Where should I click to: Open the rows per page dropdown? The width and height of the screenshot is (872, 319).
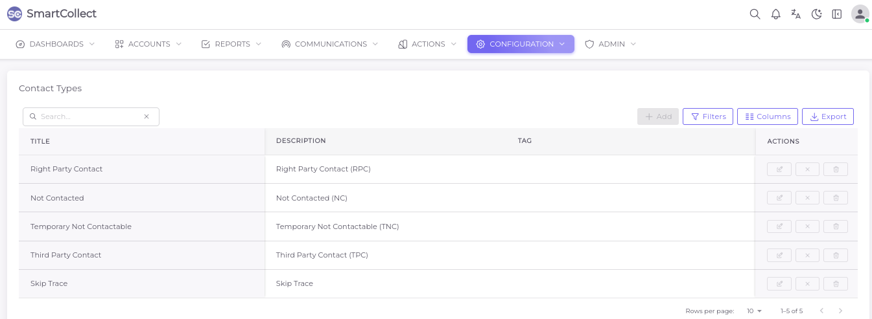[754, 311]
